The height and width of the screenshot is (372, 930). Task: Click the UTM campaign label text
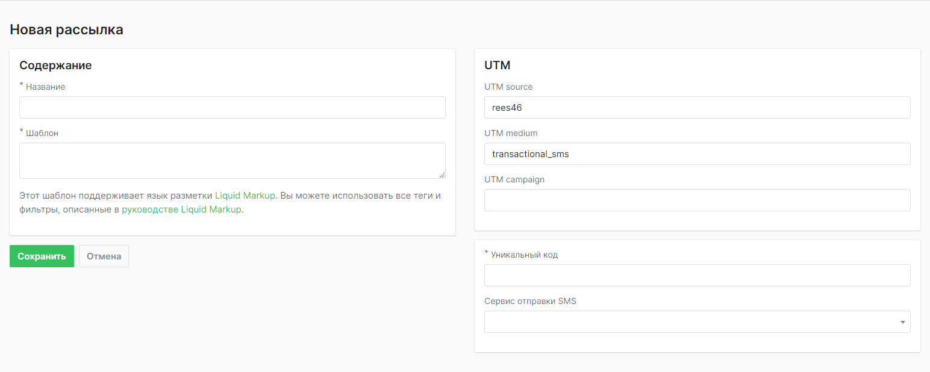514,179
